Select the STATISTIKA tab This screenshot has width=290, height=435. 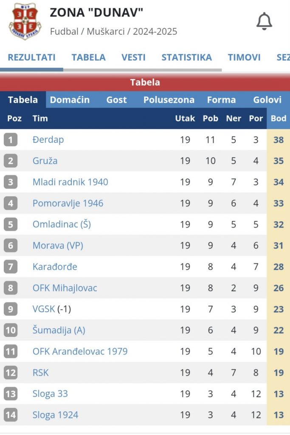(186, 57)
